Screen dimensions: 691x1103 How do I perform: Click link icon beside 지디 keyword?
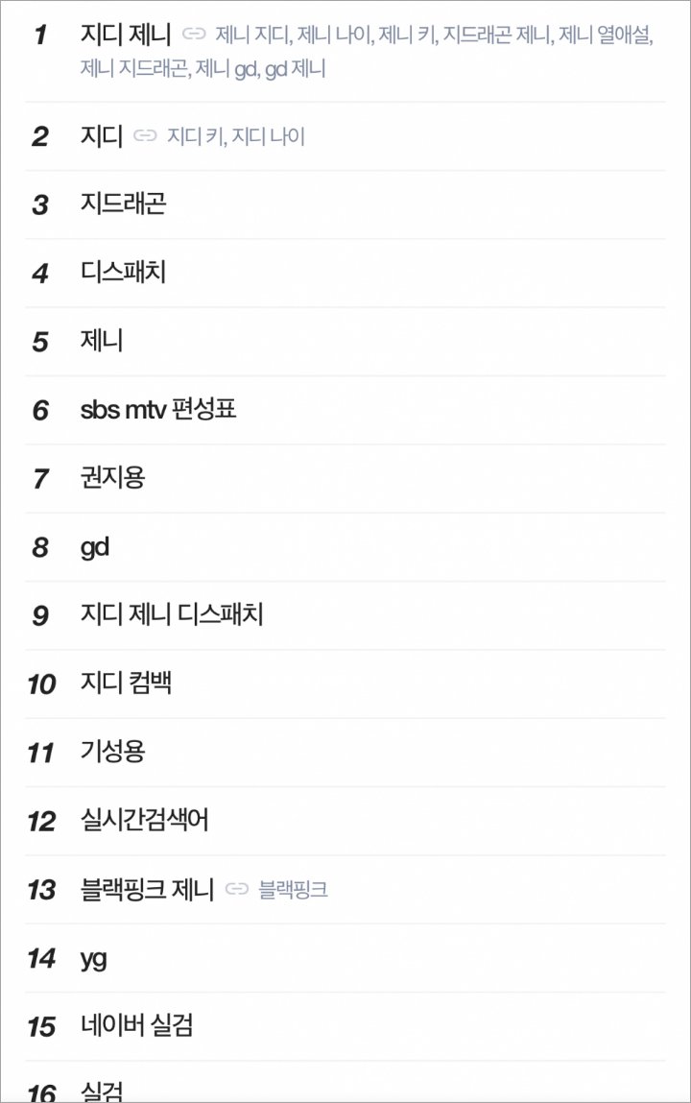(145, 135)
